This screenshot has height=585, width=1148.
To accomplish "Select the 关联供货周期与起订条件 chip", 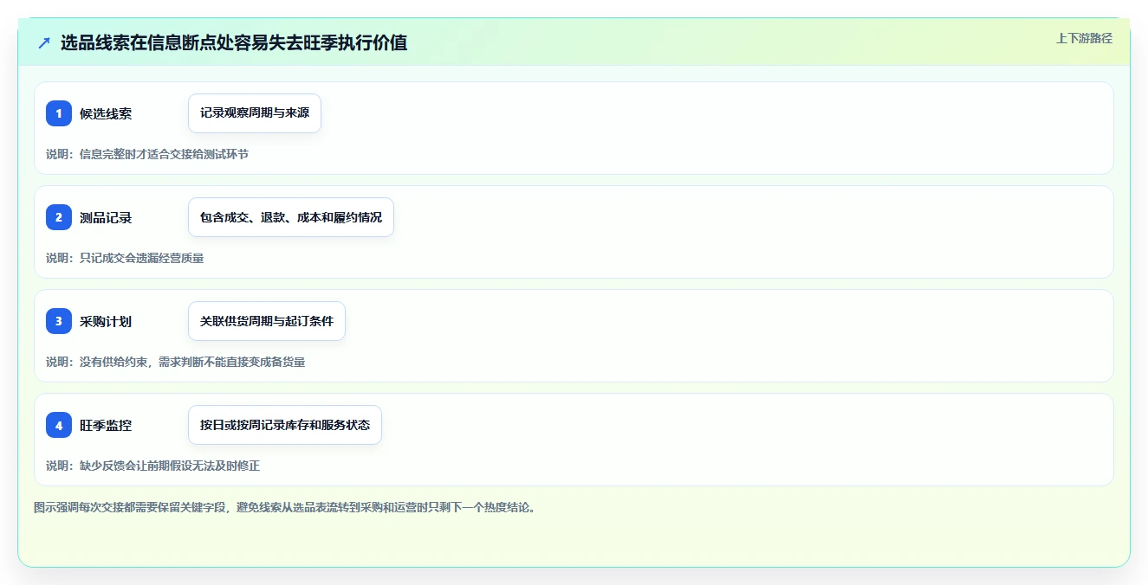I will click(267, 321).
